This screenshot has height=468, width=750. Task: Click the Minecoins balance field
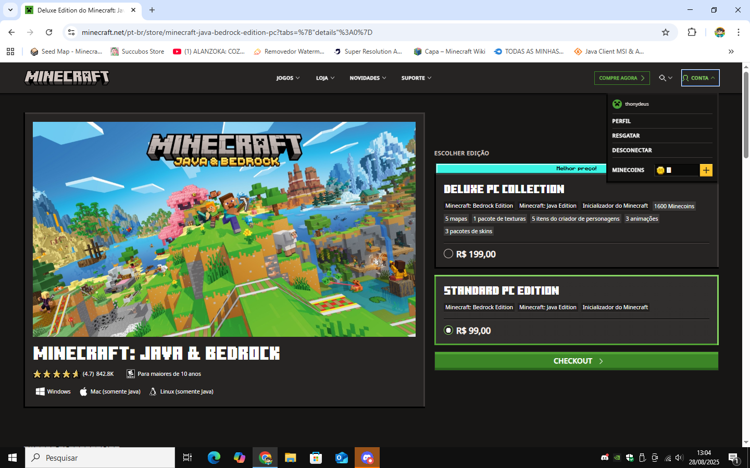676,170
